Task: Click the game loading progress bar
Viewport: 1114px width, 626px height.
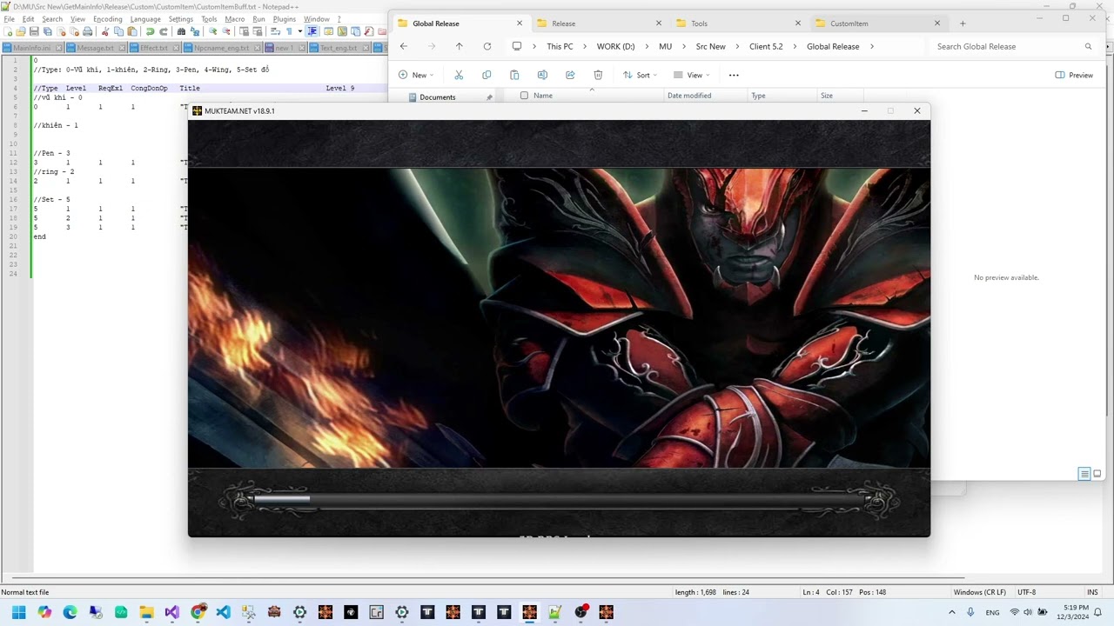Action: pyautogui.click(x=559, y=500)
